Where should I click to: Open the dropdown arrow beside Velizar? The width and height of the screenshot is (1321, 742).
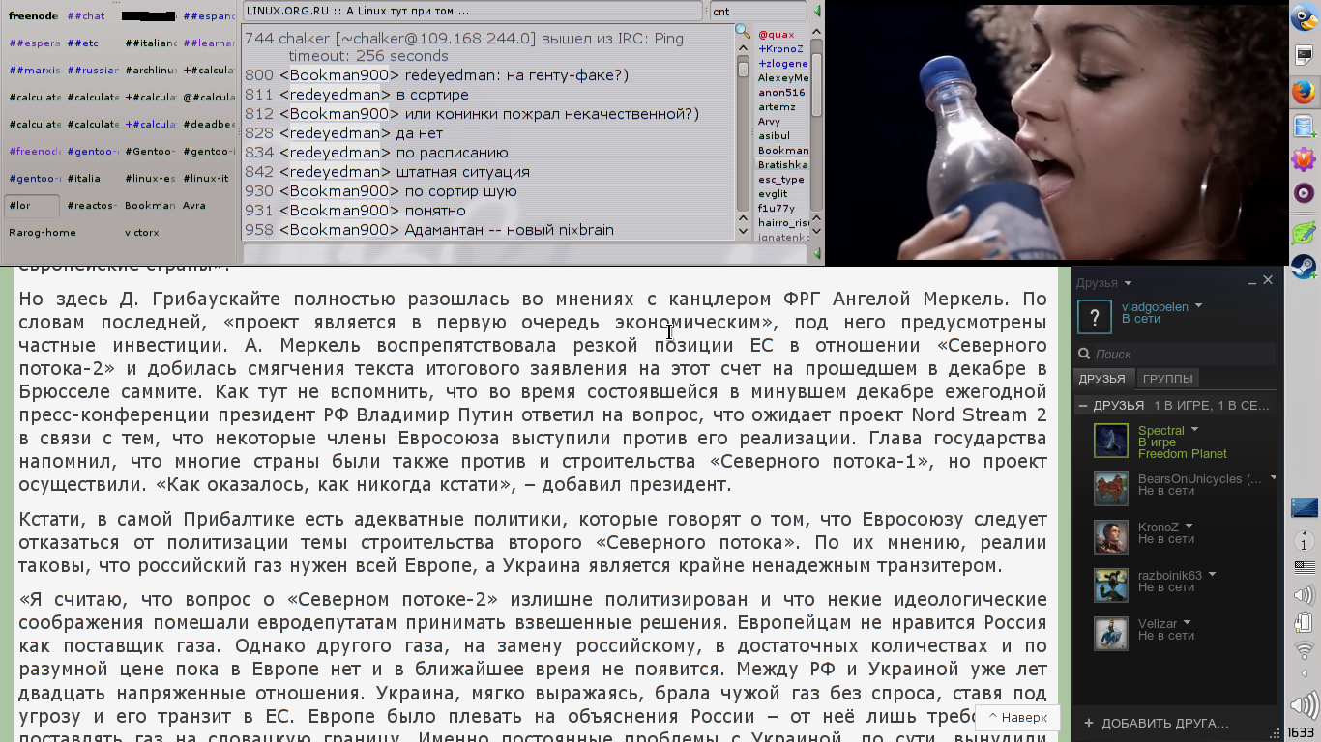coord(1187,623)
